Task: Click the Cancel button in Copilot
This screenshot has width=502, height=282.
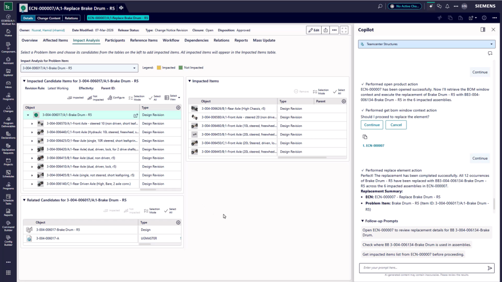Action: coord(396,125)
